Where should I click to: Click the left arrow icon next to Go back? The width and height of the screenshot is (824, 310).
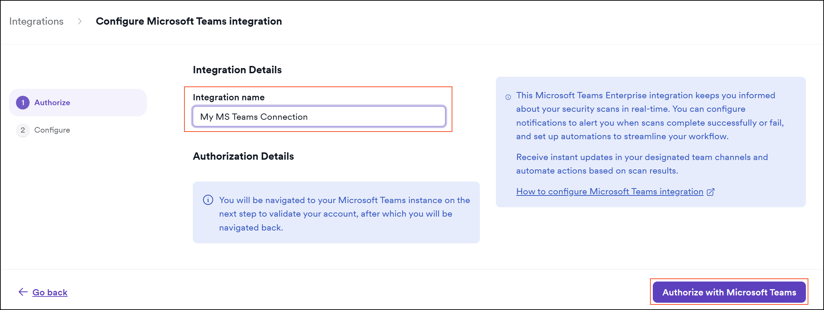click(x=23, y=292)
